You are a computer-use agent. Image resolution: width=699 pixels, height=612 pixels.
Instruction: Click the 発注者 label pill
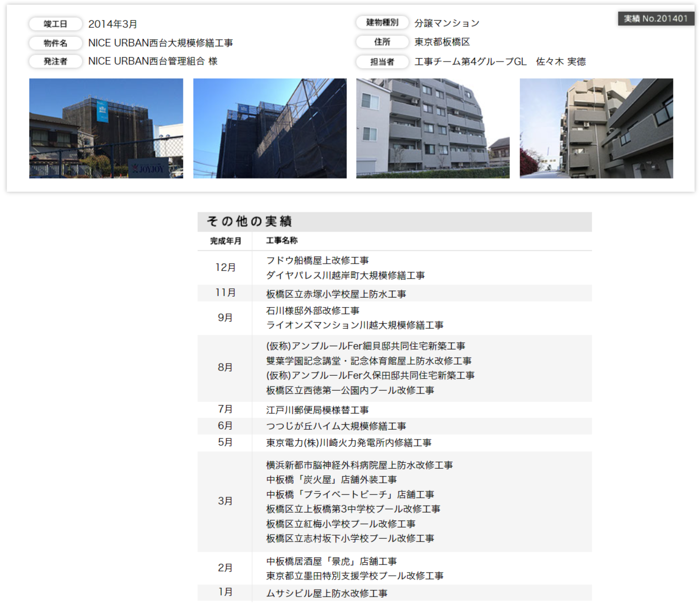[x=56, y=61]
